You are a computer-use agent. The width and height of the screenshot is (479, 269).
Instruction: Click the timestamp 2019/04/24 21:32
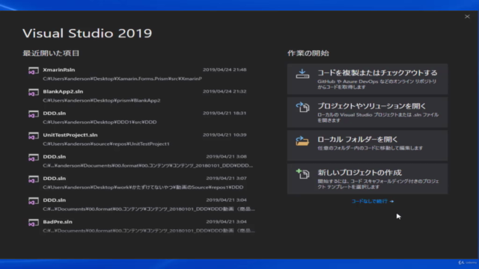pyautogui.click(x=225, y=91)
